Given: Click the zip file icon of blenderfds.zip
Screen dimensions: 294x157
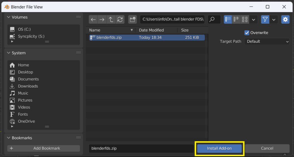Looking at the screenshot, I should (92, 38).
